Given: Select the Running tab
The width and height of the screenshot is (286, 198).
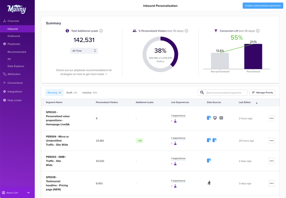Looking at the screenshot, I should click(x=55, y=93).
